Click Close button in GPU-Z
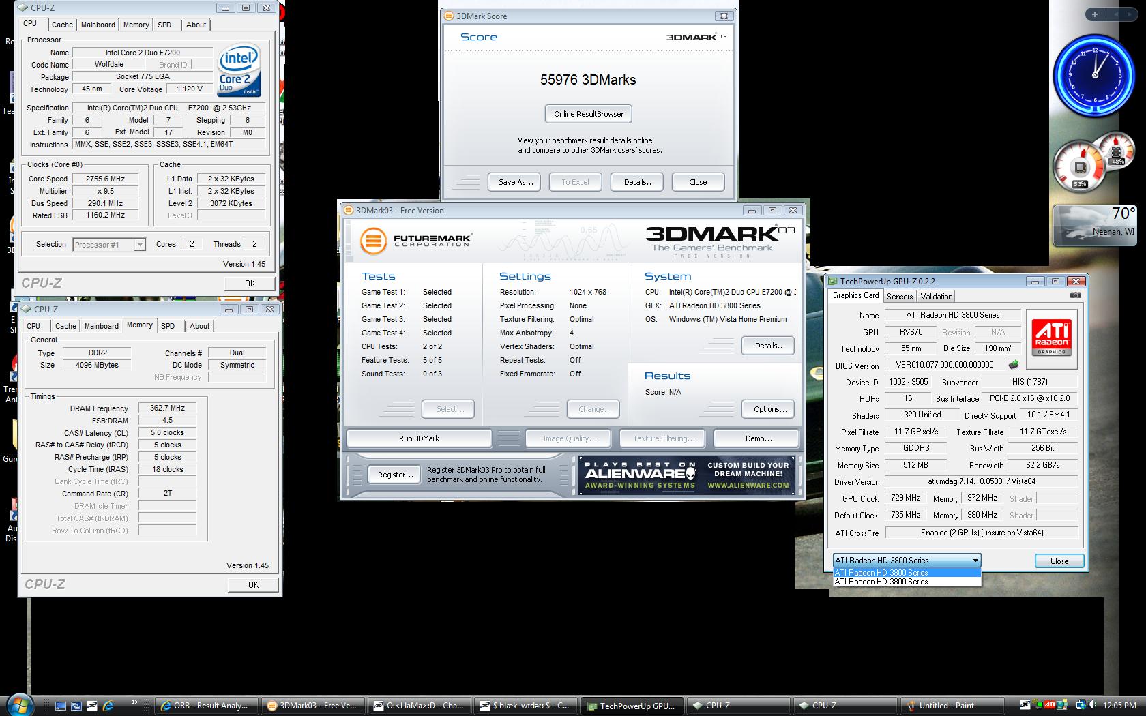This screenshot has width=1146, height=716. (x=1059, y=561)
